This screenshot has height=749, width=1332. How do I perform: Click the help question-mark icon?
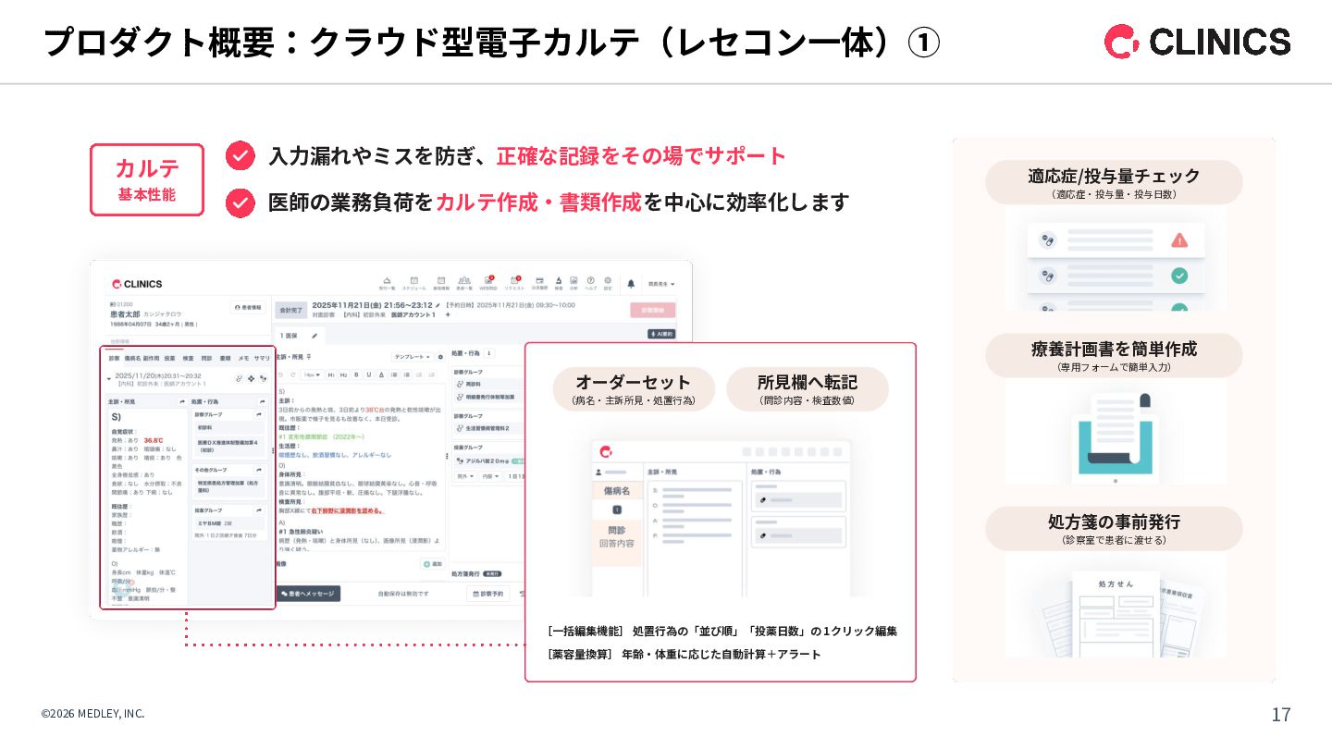tap(590, 280)
